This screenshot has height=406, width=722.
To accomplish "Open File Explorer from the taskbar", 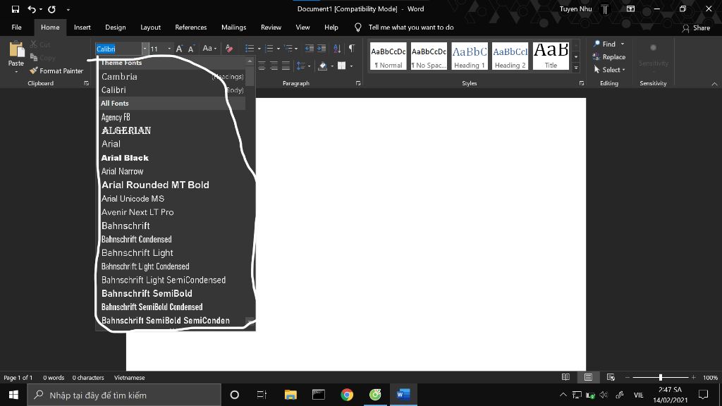I will 290,395.
